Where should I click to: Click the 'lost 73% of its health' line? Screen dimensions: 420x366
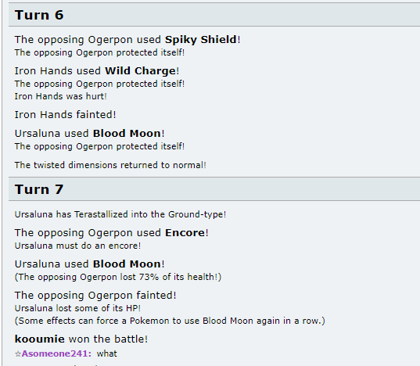118,277
